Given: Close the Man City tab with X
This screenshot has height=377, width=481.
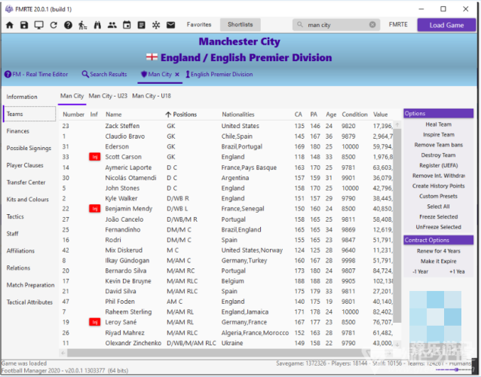Looking at the screenshot, I should [177, 75].
